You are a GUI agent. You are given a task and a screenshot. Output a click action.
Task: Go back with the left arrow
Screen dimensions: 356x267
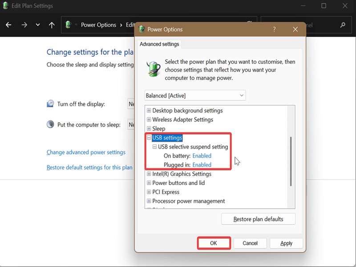(x=8, y=25)
